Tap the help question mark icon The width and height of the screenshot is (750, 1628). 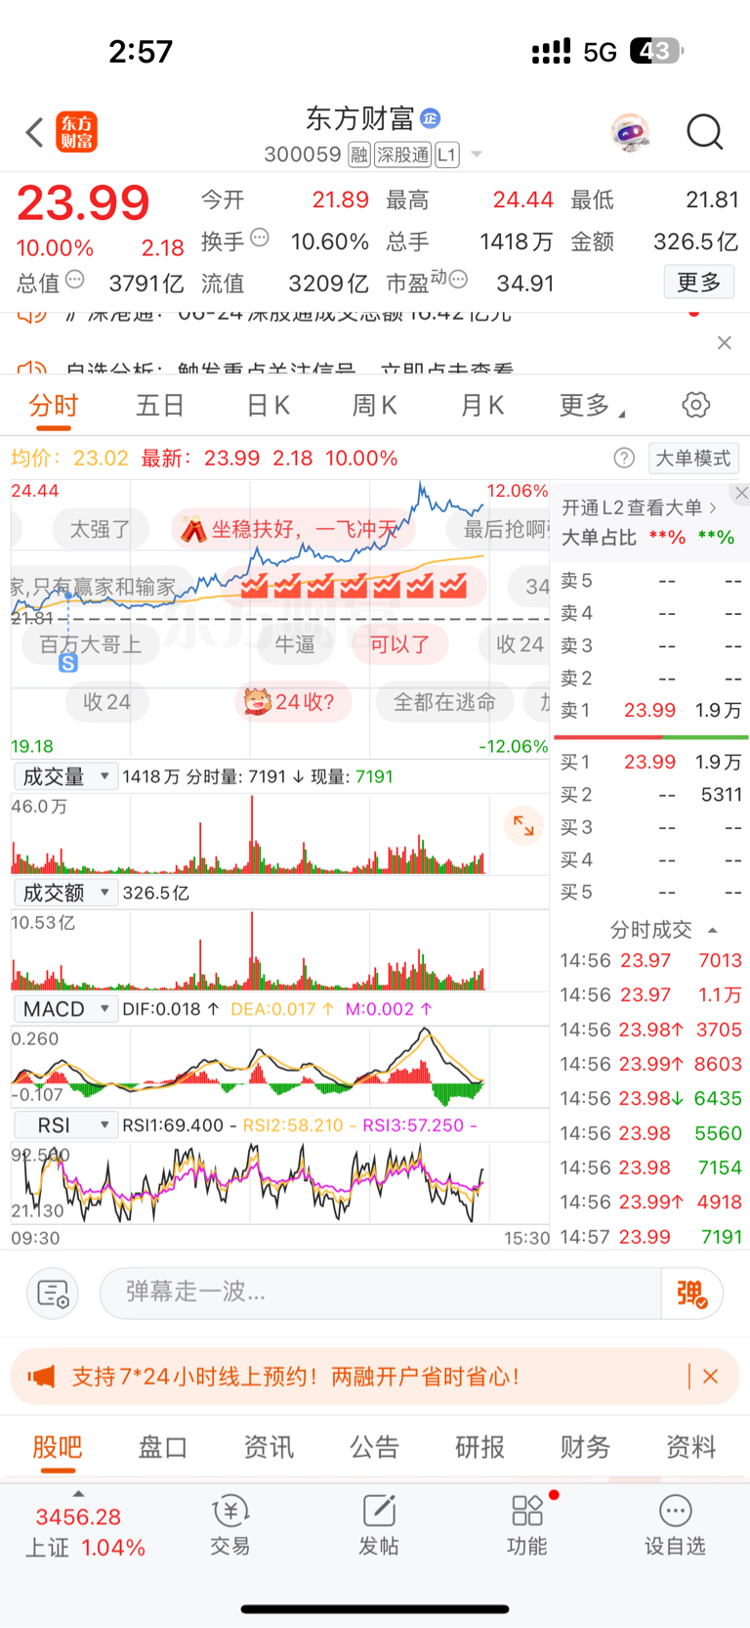pos(624,458)
